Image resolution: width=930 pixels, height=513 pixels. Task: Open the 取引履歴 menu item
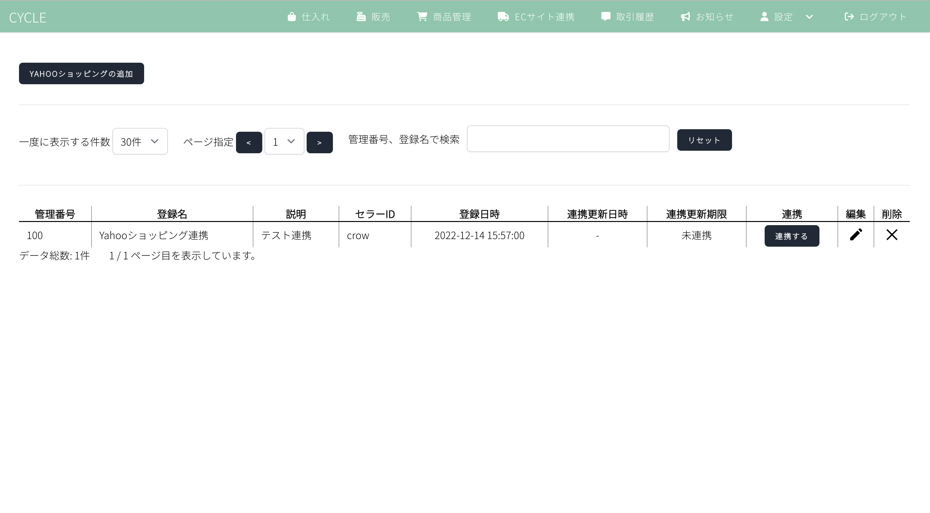click(x=635, y=16)
